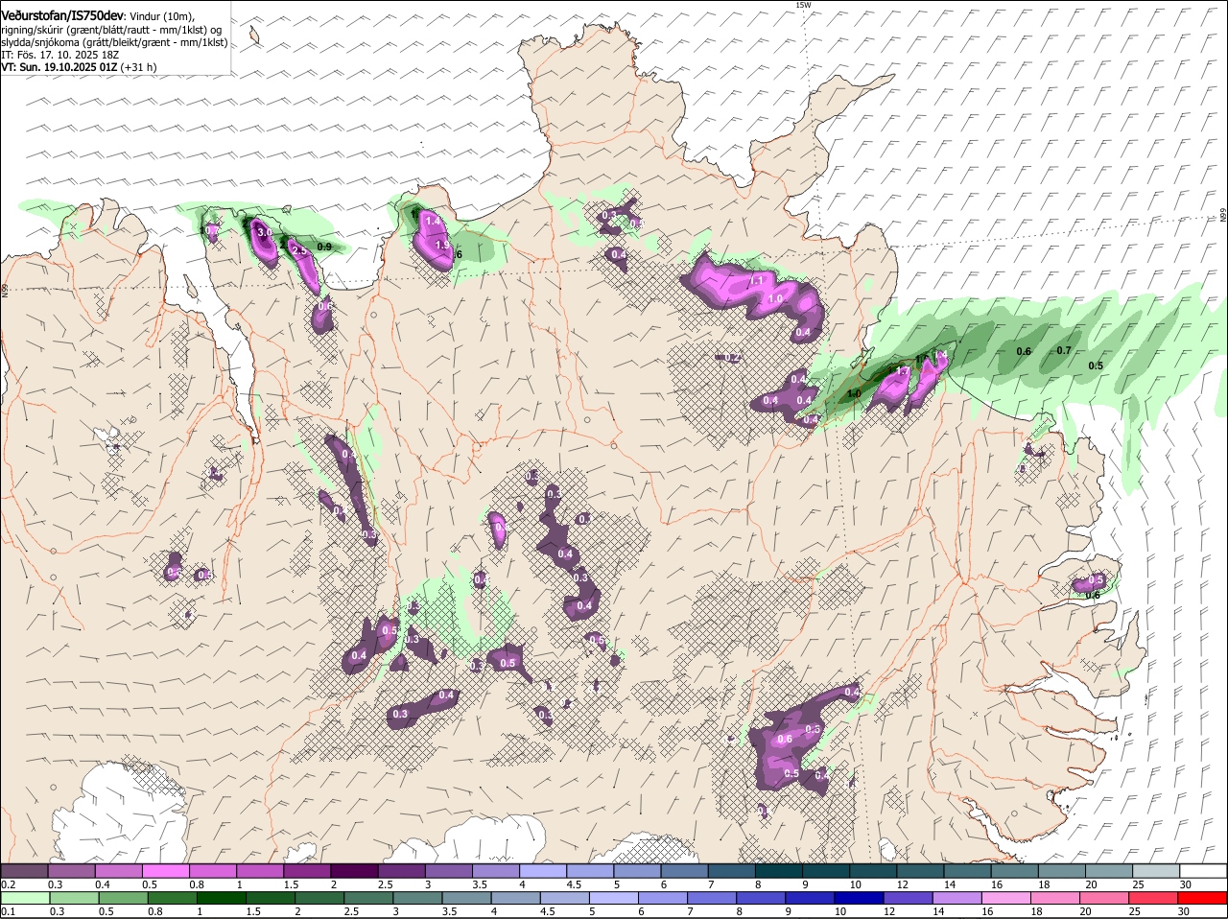Viewport: 1228px width, 919px height.
Task: Pick the dark purple 2 swatch in the snow scale
Action: [x=356, y=871]
